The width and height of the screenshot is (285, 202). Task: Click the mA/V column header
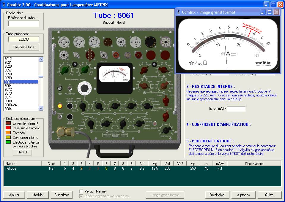pos(220,164)
